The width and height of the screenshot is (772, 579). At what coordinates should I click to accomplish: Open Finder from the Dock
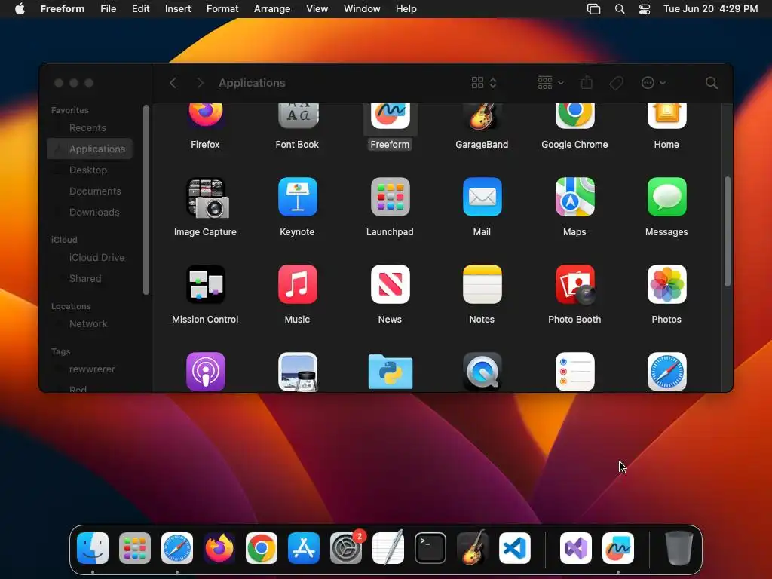tap(93, 548)
